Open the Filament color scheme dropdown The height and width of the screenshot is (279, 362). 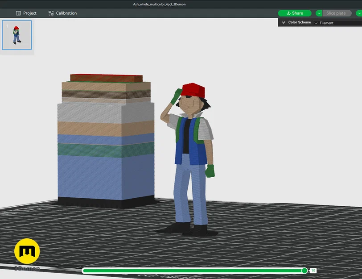pos(328,22)
